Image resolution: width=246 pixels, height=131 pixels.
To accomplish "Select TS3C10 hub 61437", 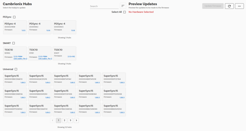I will tap(64, 54).
